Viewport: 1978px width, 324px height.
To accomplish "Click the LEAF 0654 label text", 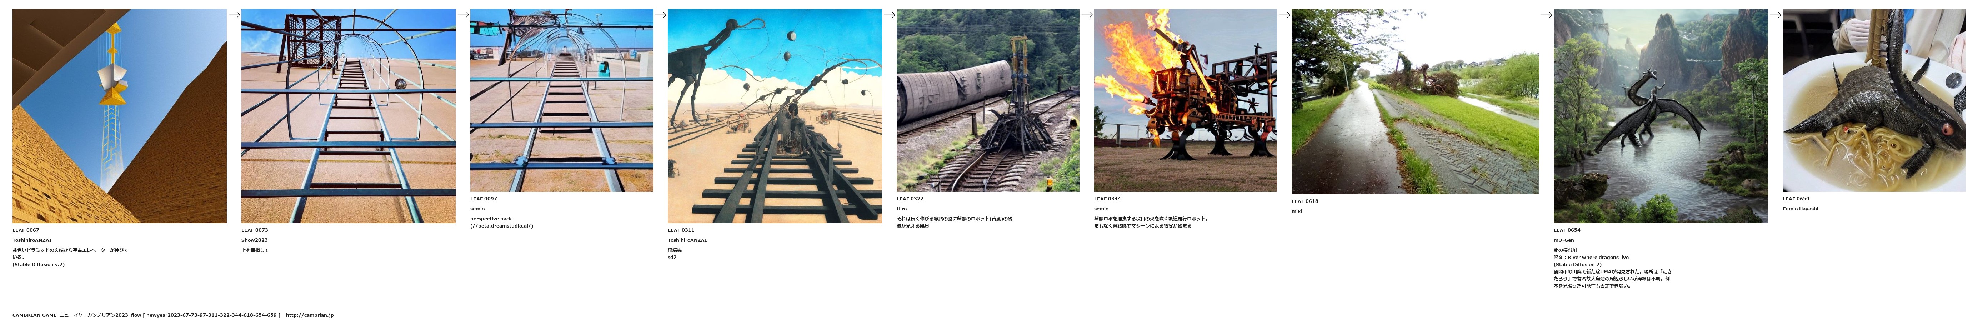I will (x=1567, y=230).
